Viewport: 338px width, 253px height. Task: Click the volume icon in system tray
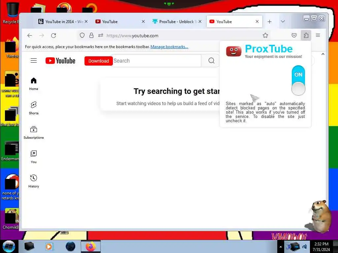305,246
